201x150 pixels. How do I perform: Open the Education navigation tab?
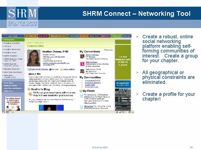tap(94, 36)
